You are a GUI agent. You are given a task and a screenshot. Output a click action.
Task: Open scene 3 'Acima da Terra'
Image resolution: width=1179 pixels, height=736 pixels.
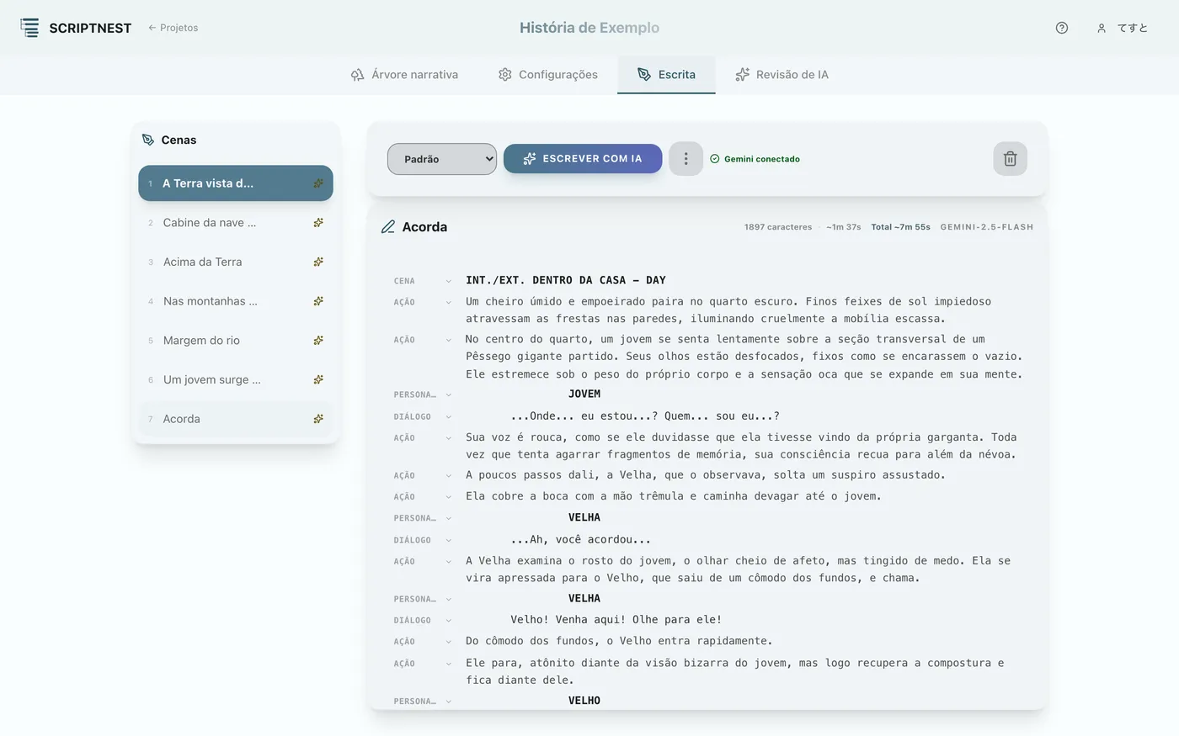point(236,262)
